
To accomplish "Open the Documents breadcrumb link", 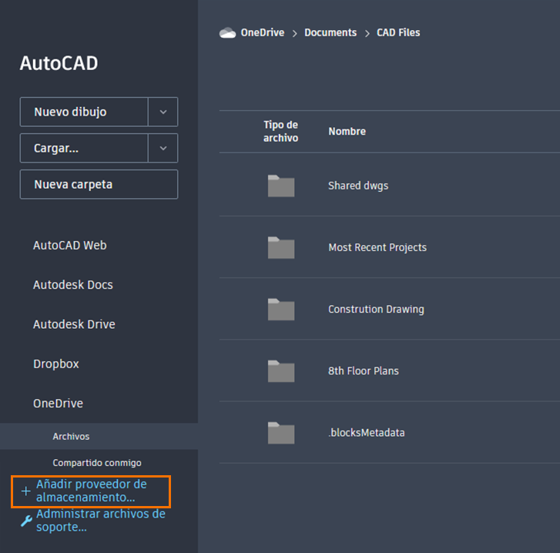I will click(330, 32).
